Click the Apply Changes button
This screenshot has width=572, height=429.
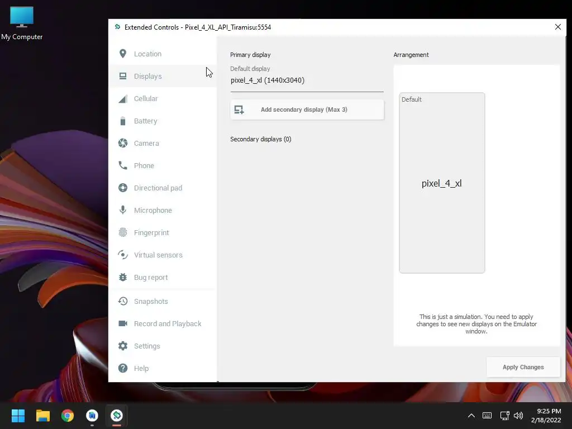(523, 367)
